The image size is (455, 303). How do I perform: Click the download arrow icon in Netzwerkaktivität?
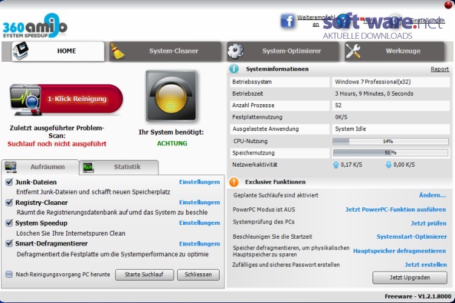coord(388,165)
